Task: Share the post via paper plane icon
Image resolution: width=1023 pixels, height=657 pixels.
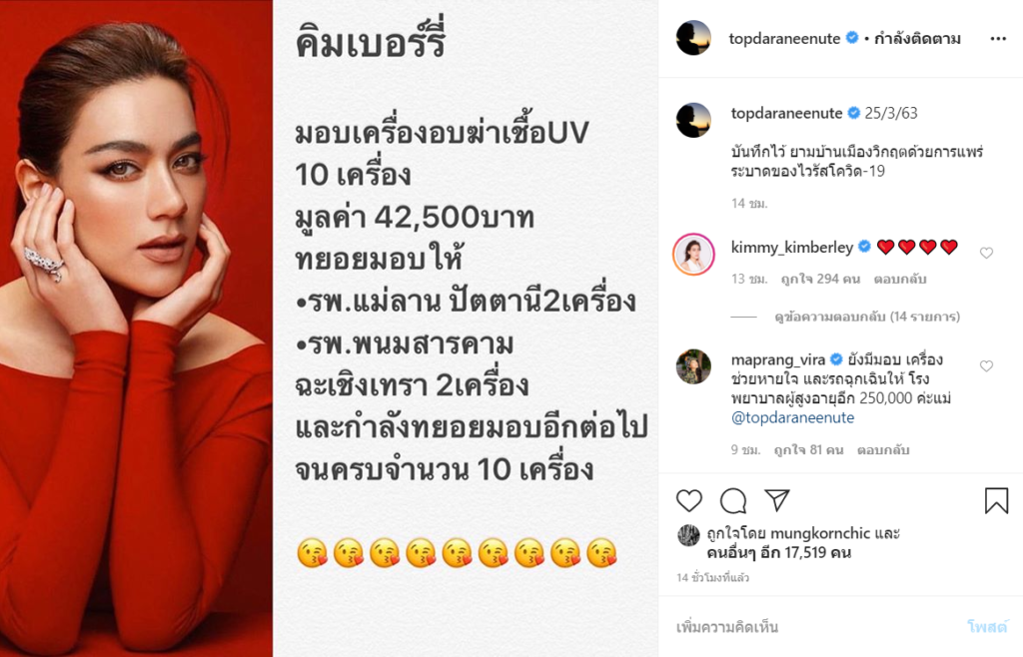Action: 777,500
